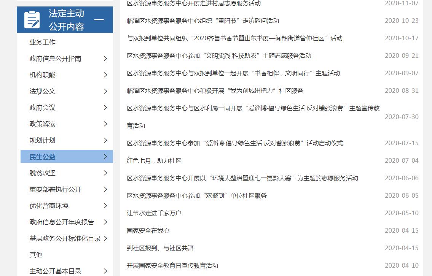Viewport: 432px width, 276px height.
Task: Open the 脱贫攻坚 menu entry
Action: 42,173
